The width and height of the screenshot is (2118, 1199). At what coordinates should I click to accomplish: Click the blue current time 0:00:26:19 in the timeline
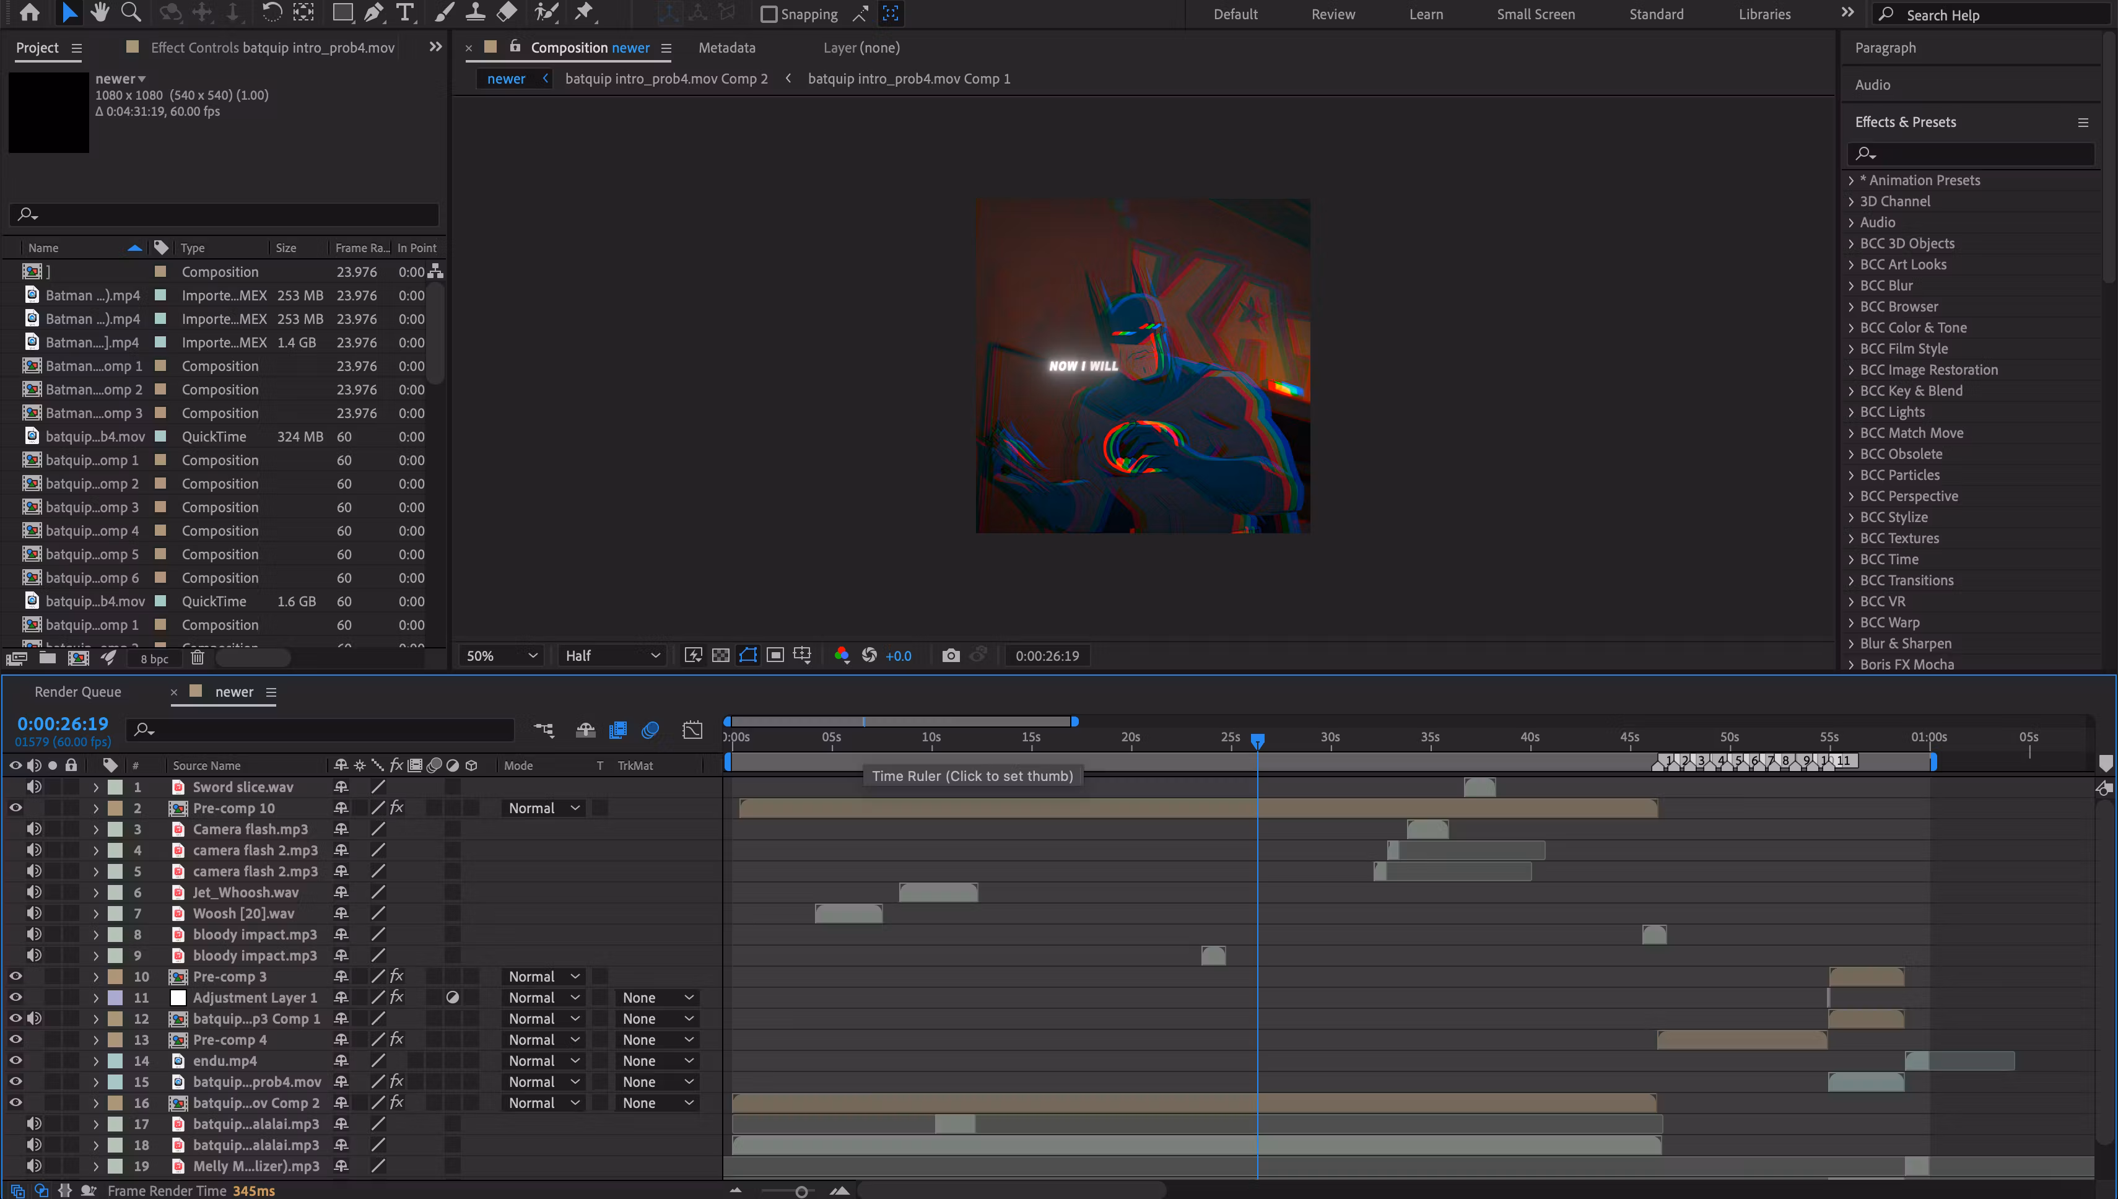point(63,723)
